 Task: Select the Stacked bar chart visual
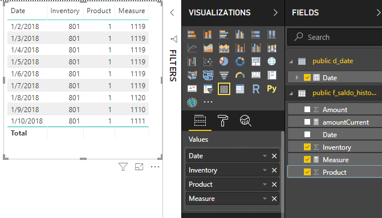[192, 34]
